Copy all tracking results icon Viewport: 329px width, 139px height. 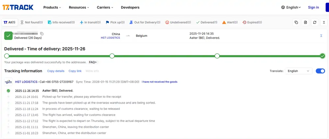[296, 22]
